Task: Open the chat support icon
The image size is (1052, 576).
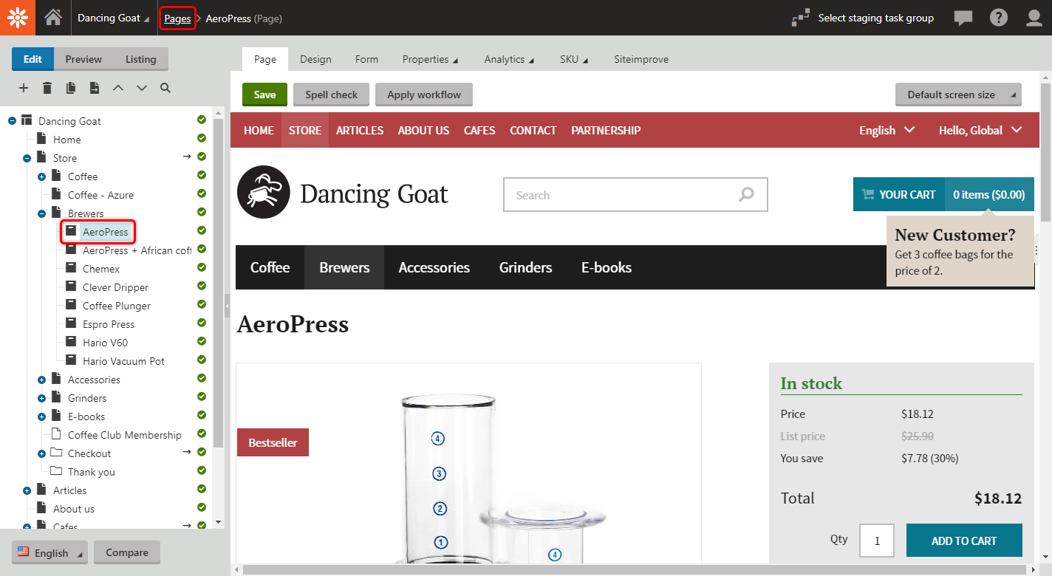Action: pos(963,18)
